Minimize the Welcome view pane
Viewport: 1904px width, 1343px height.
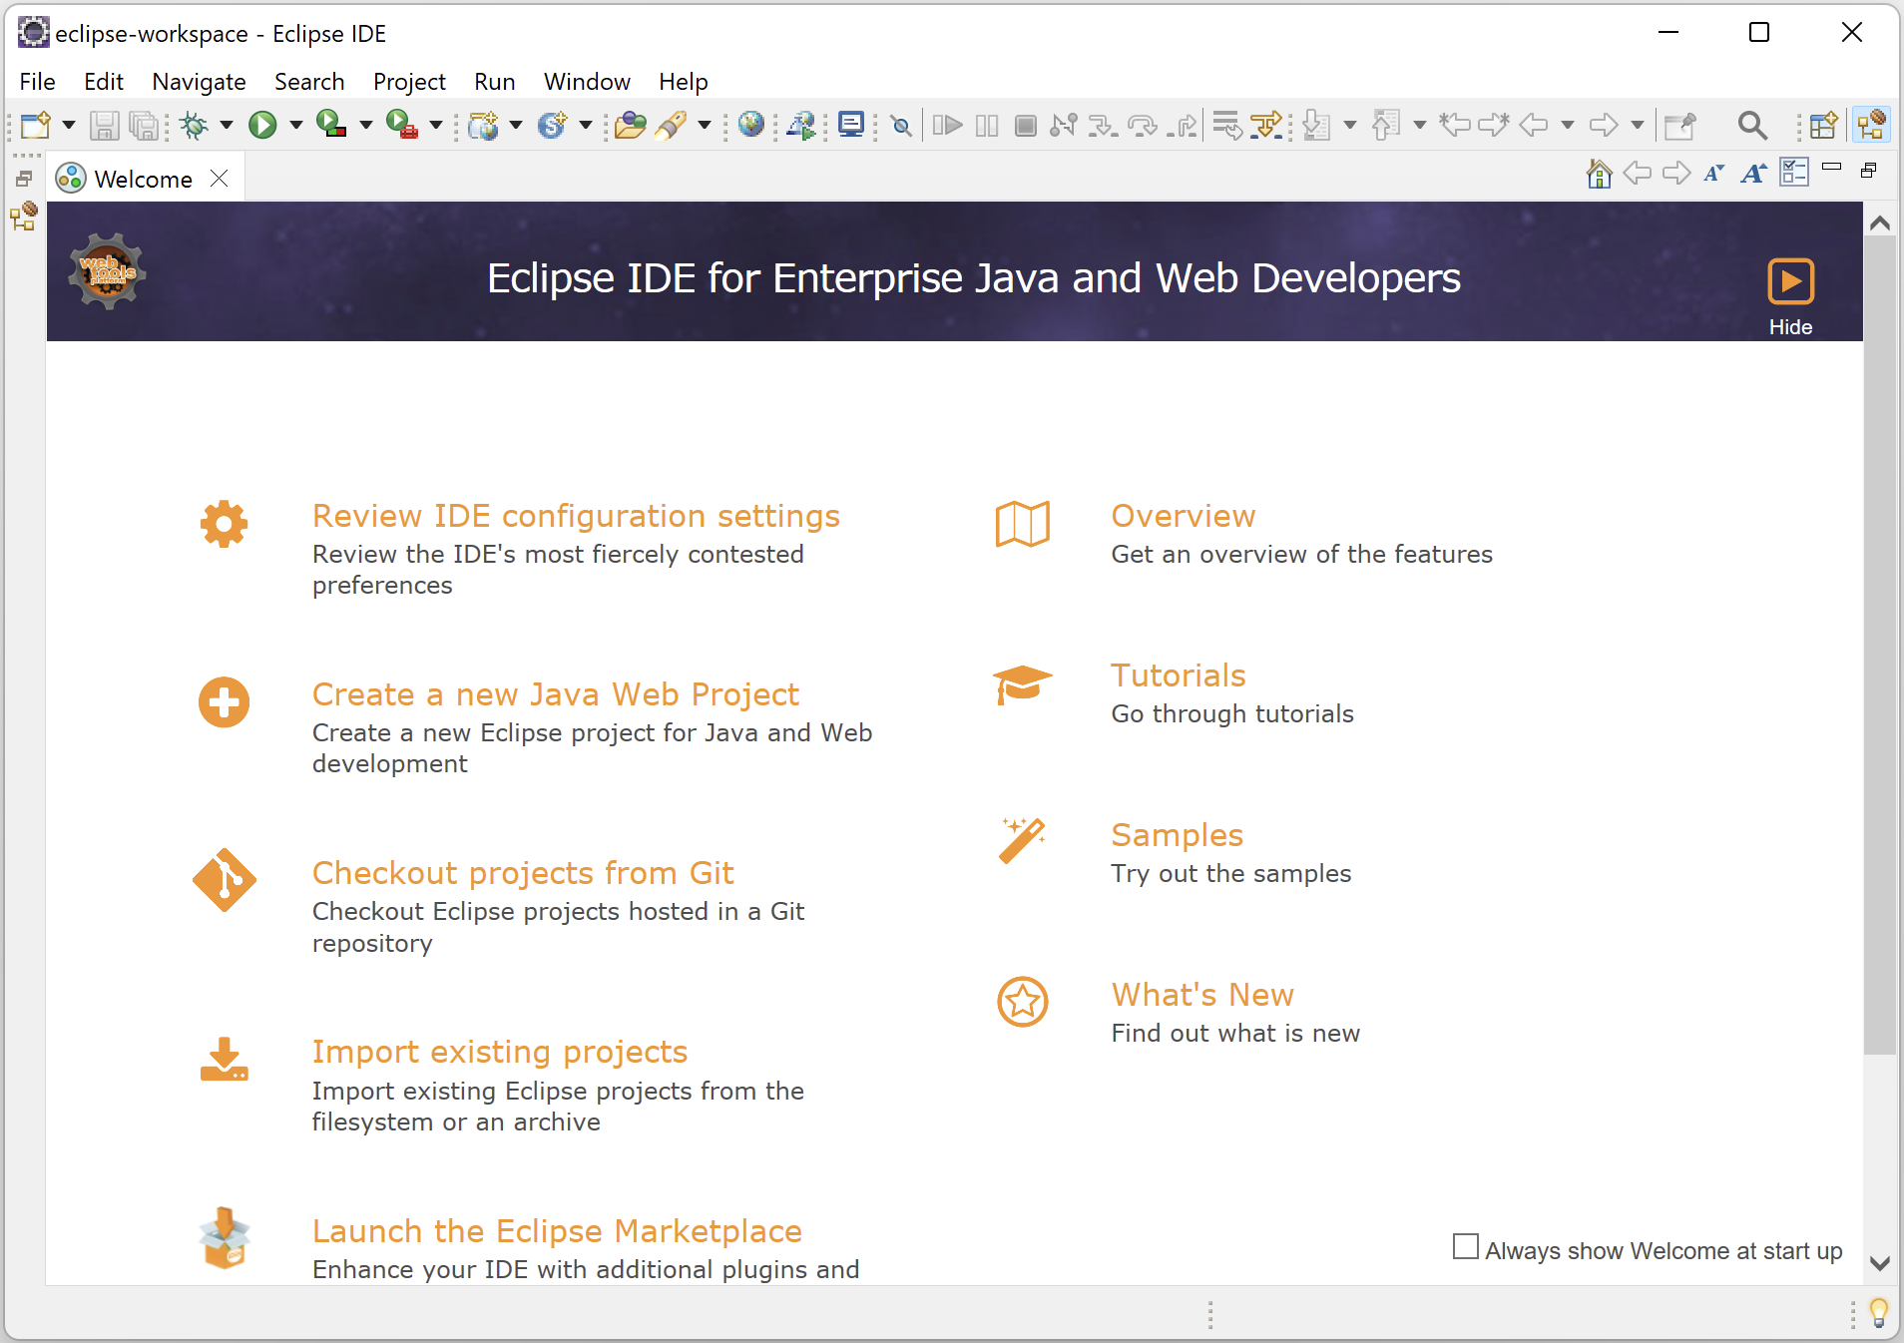pos(1831,168)
